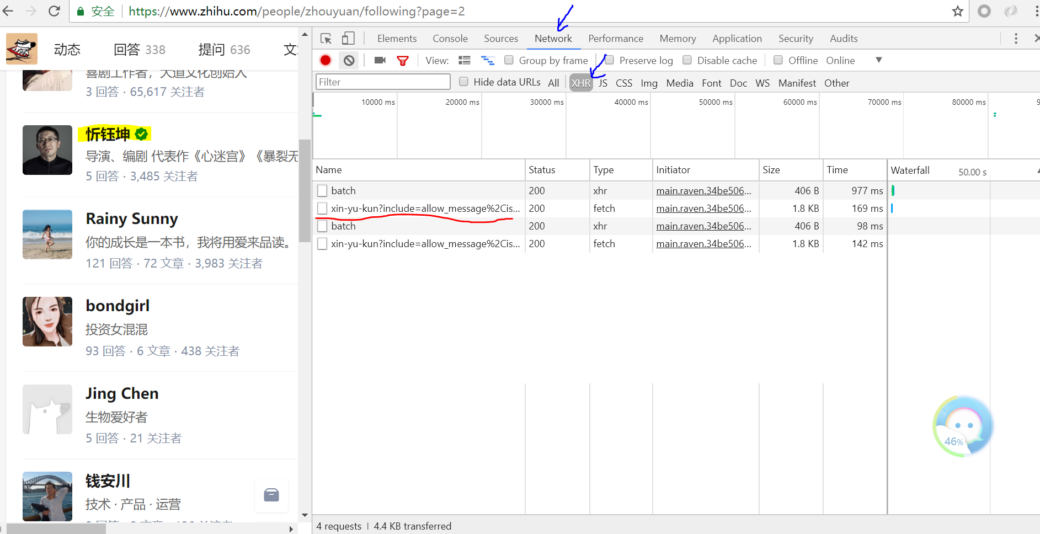This screenshot has height=534, width=1040.
Task: Open the Application tab
Action: point(737,39)
